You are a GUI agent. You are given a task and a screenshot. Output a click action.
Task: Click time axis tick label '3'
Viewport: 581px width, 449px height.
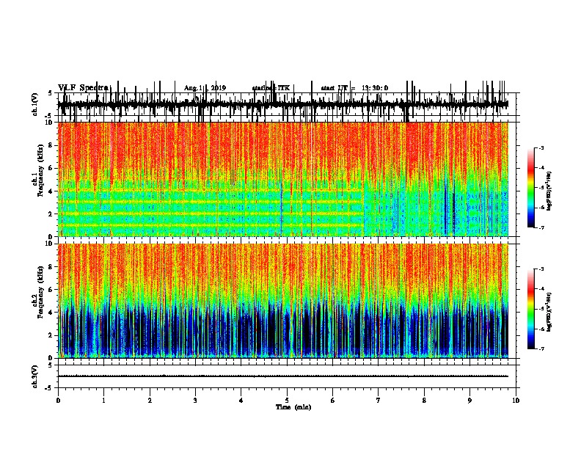(195, 401)
